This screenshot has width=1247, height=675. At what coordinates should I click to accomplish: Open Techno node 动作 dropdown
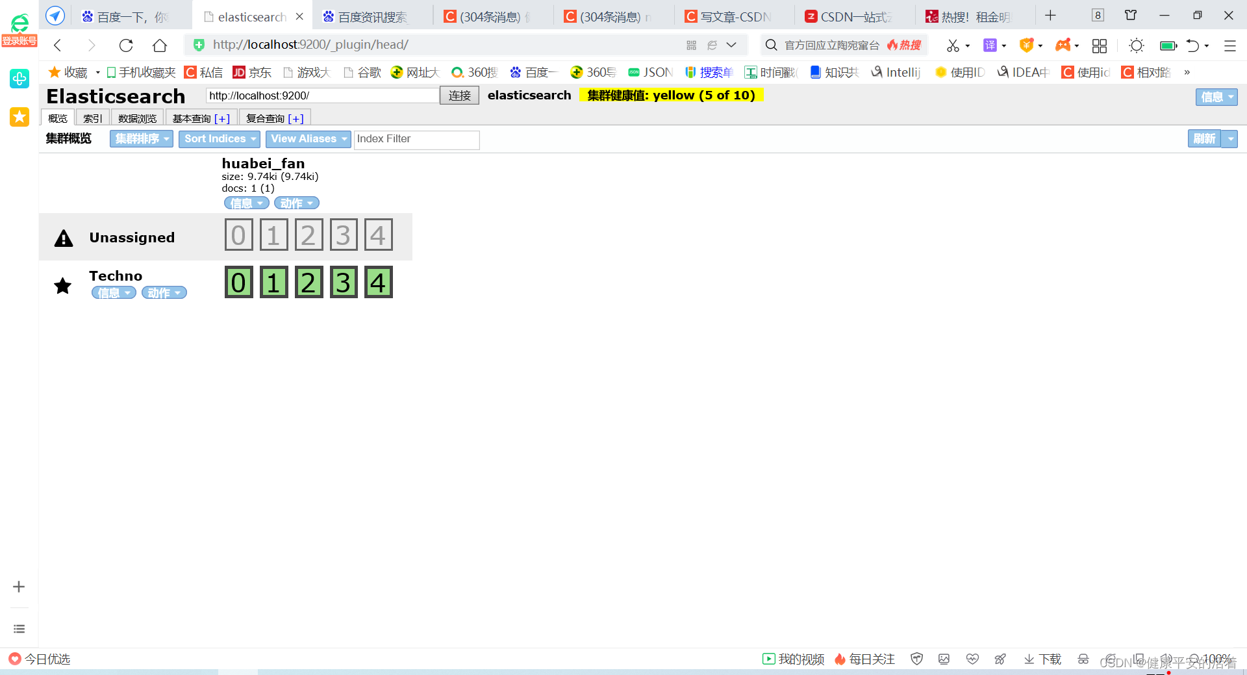[x=164, y=293]
